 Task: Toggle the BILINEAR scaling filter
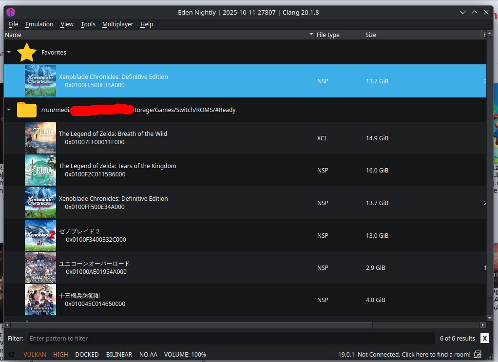[x=119, y=354]
